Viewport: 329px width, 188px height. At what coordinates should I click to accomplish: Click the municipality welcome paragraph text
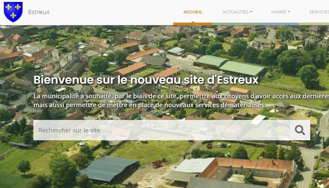pos(181,101)
